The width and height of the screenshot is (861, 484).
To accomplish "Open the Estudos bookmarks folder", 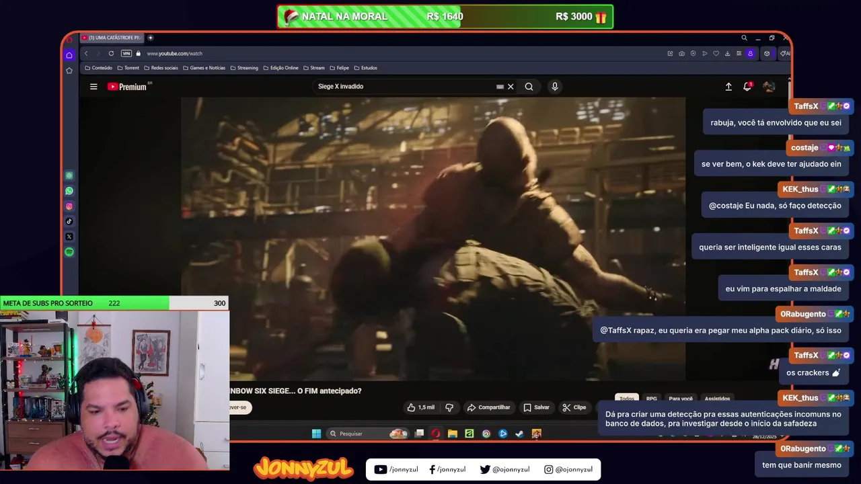I will (x=365, y=68).
